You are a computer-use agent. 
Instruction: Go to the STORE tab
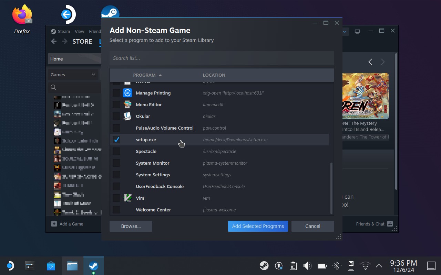click(x=82, y=41)
